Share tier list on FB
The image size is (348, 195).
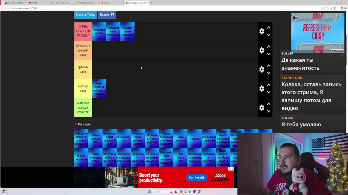[107, 15]
